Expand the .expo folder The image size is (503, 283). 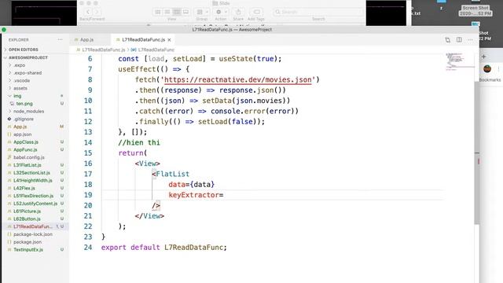[19, 65]
